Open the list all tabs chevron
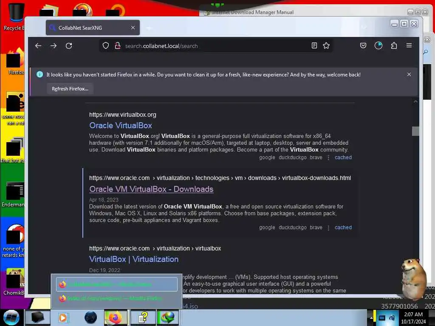The height and width of the screenshot is (326, 435). (x=364, y=28)
